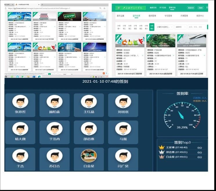The height and width of the screenshot is (191, 216).
Task: Select the 09号 周六 date
Action: (146, 27)
